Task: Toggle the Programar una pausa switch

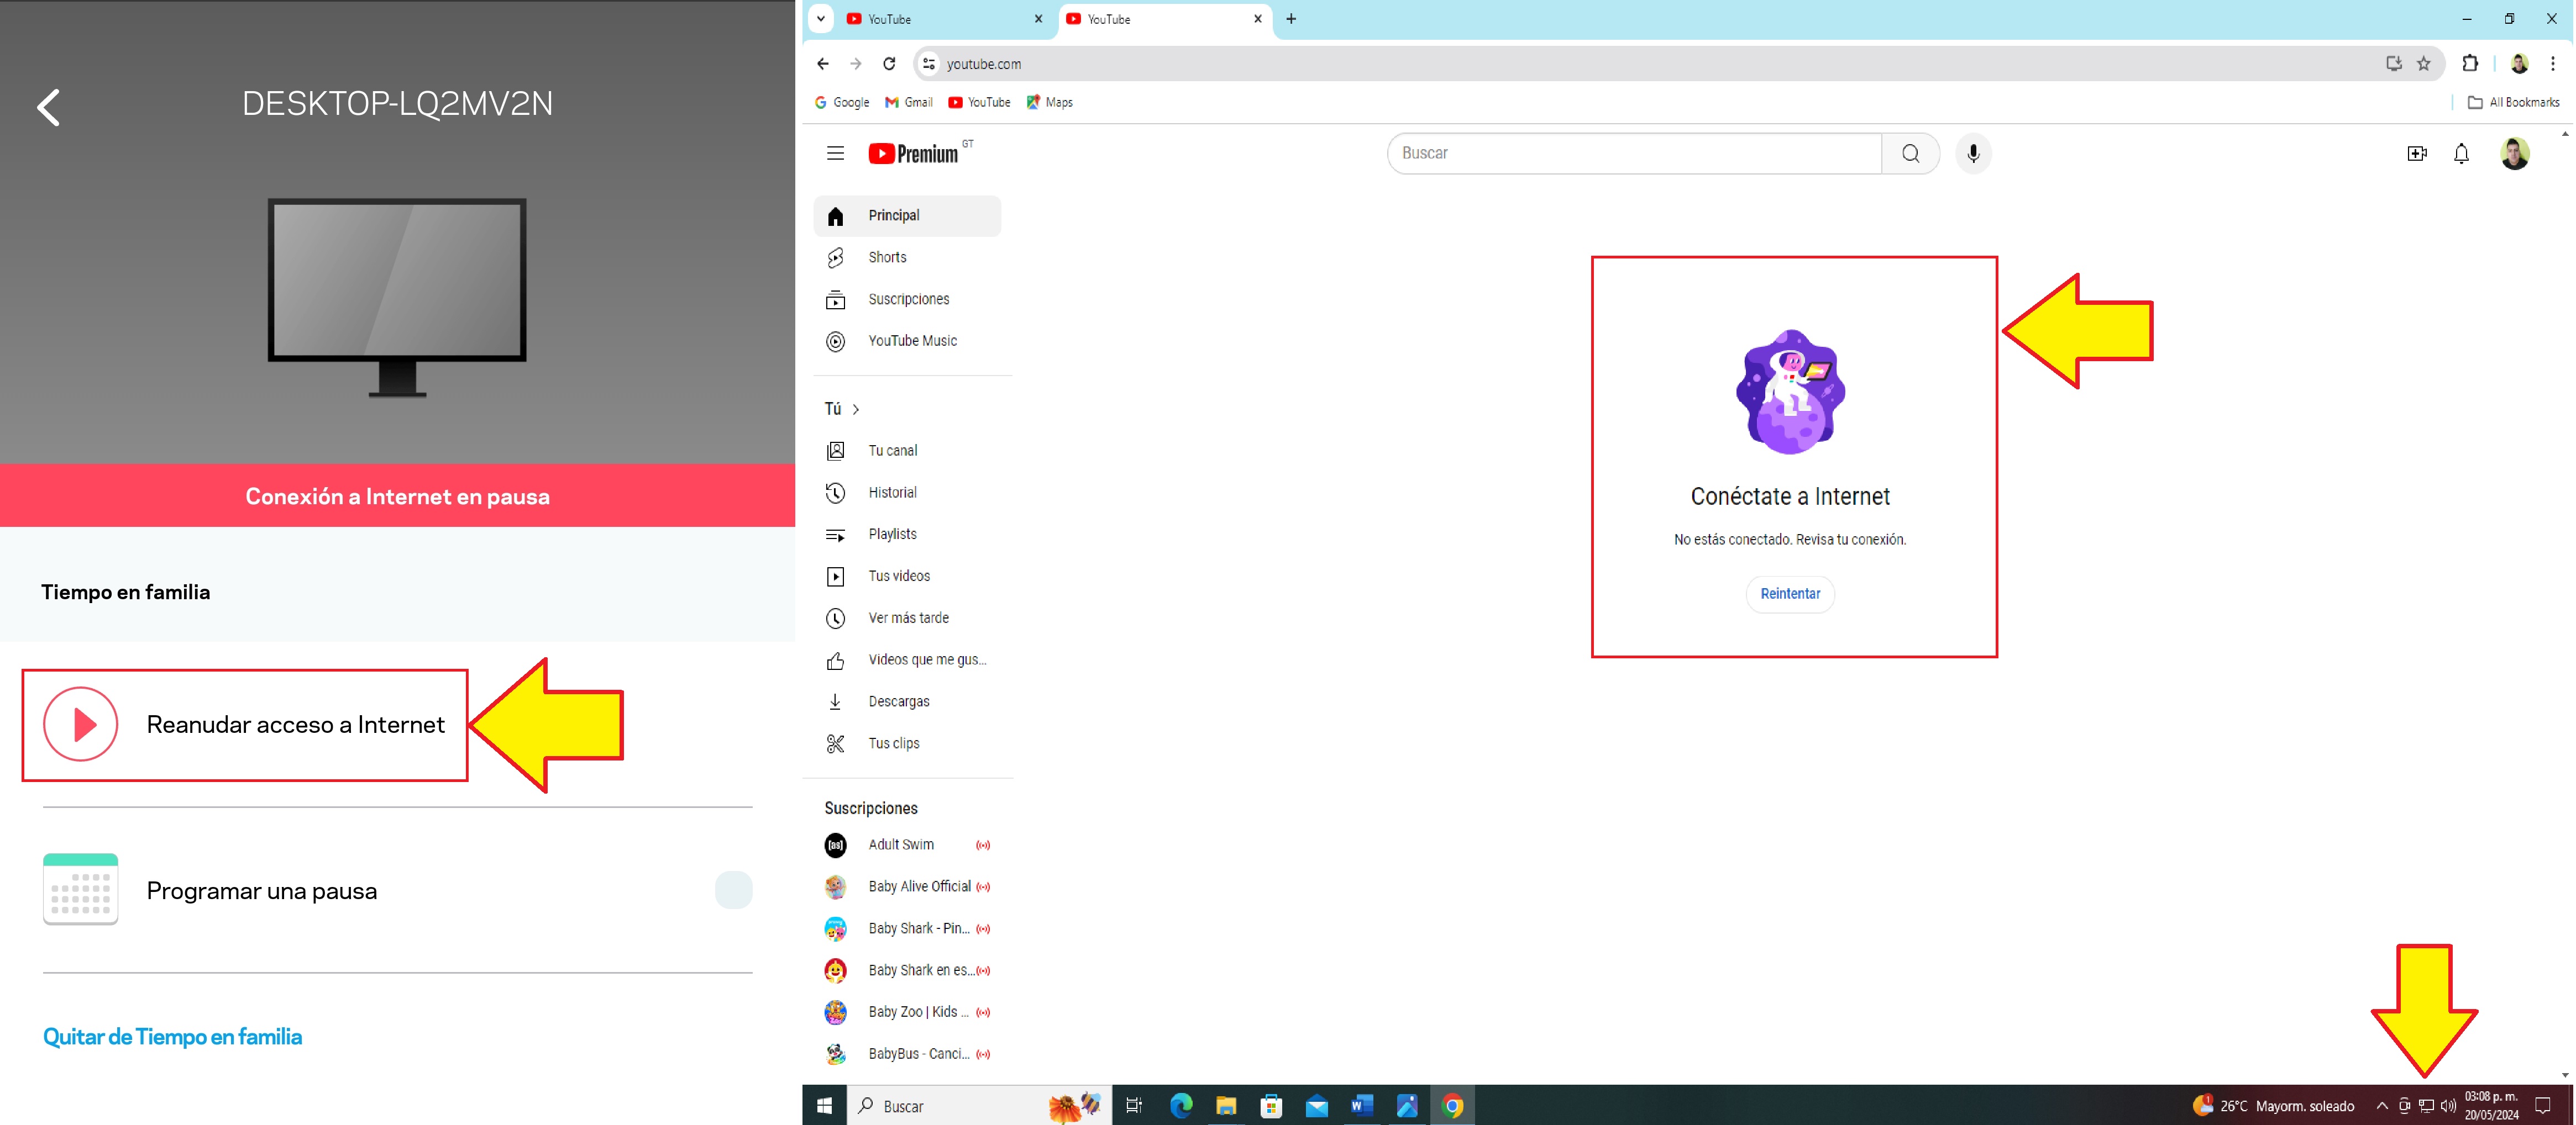Action: pyautogui.click(x=733, y=889)
